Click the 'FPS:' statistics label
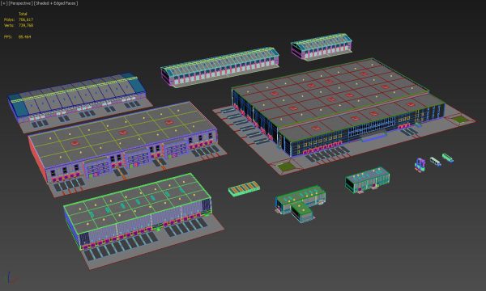This screenshot has height=291, width=486. tap(8, 37)
